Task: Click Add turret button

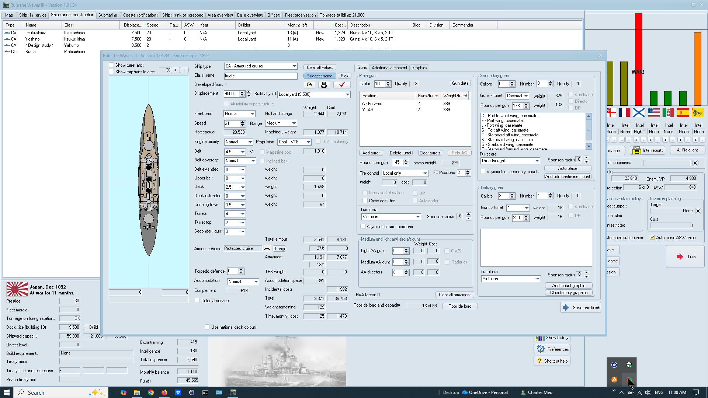Action: (371, 153)
